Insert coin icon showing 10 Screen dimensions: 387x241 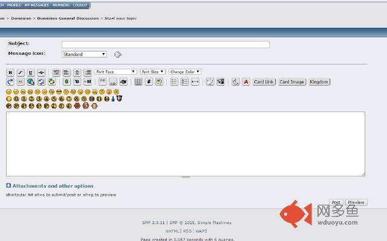click(x=91, y=99)
